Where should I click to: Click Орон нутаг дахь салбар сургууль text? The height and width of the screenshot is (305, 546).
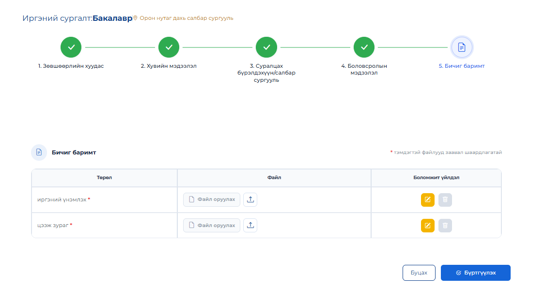pos(187,18)
